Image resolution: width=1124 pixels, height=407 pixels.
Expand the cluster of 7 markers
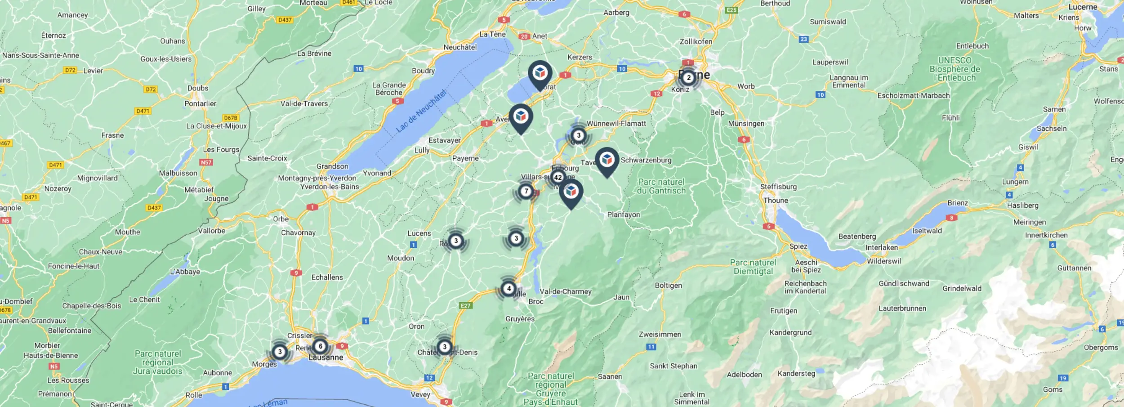pos(526,191)
